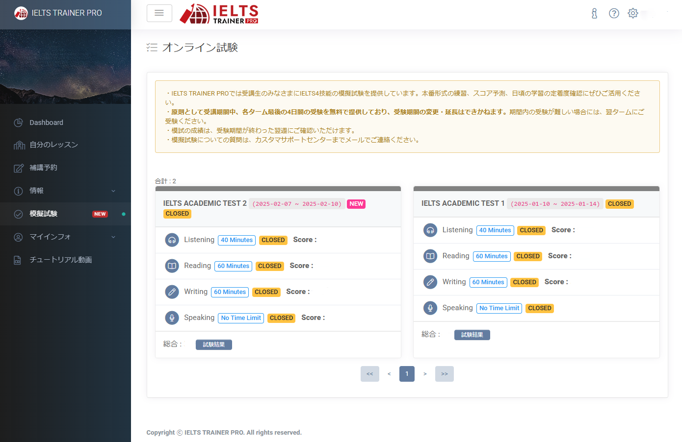682x442 pixels.
Task: Click Test 1 Speaking CLOSED badge
Action: coord(540,308)
